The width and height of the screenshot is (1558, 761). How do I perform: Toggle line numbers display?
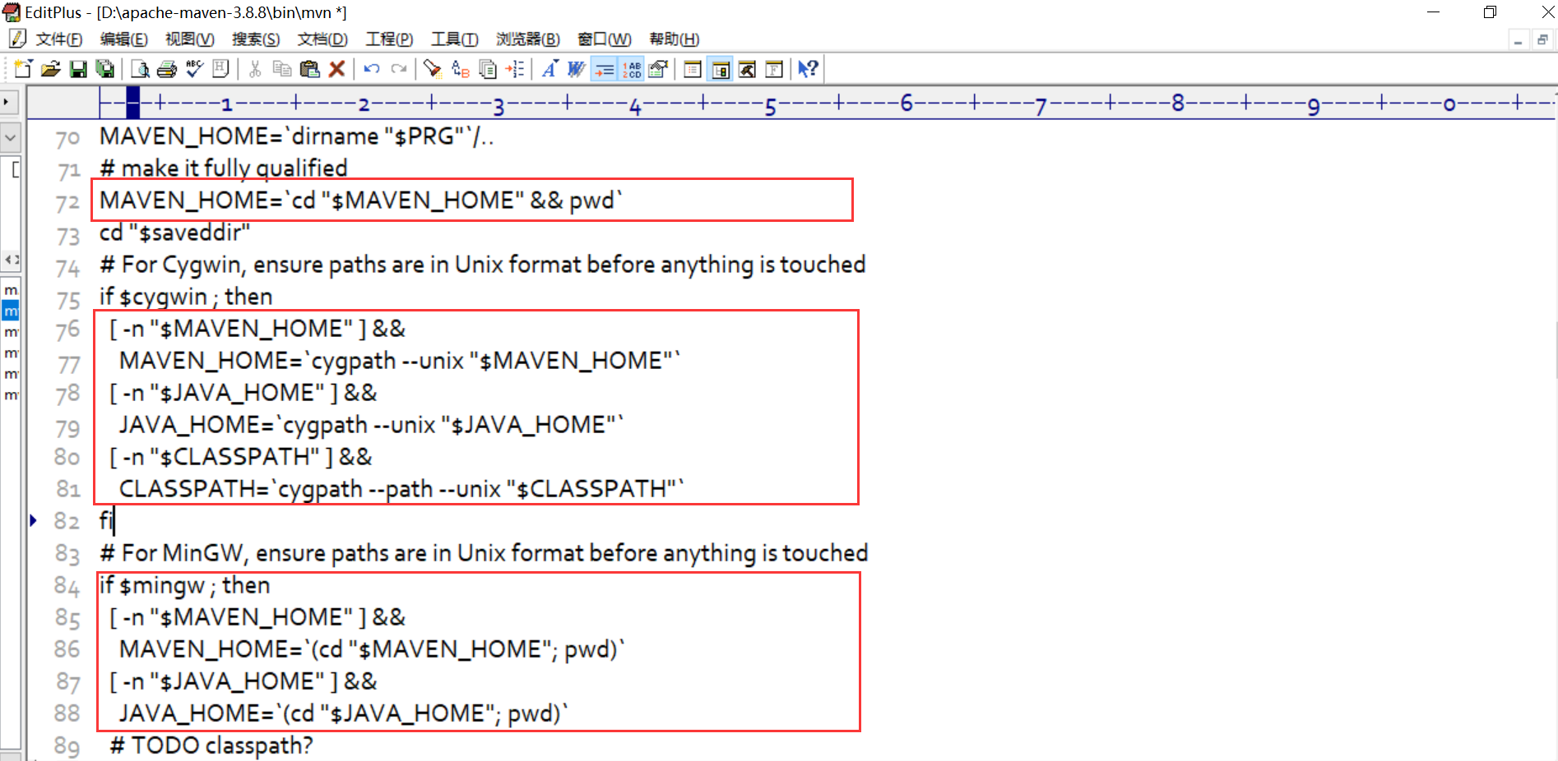tap(632, 69)
